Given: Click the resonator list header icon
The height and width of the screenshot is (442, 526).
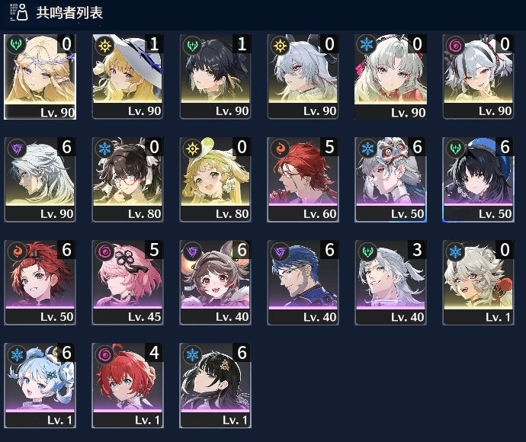Looking at the screenshot, I should point(18,12).
